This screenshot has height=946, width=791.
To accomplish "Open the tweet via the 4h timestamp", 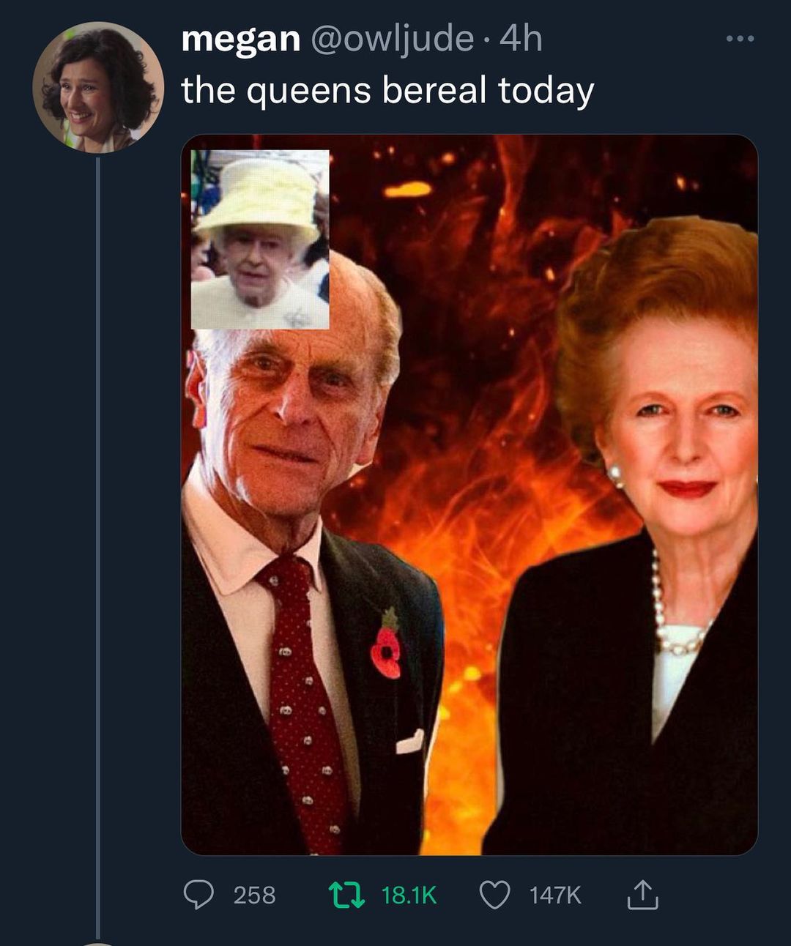I will pos(520,38).
